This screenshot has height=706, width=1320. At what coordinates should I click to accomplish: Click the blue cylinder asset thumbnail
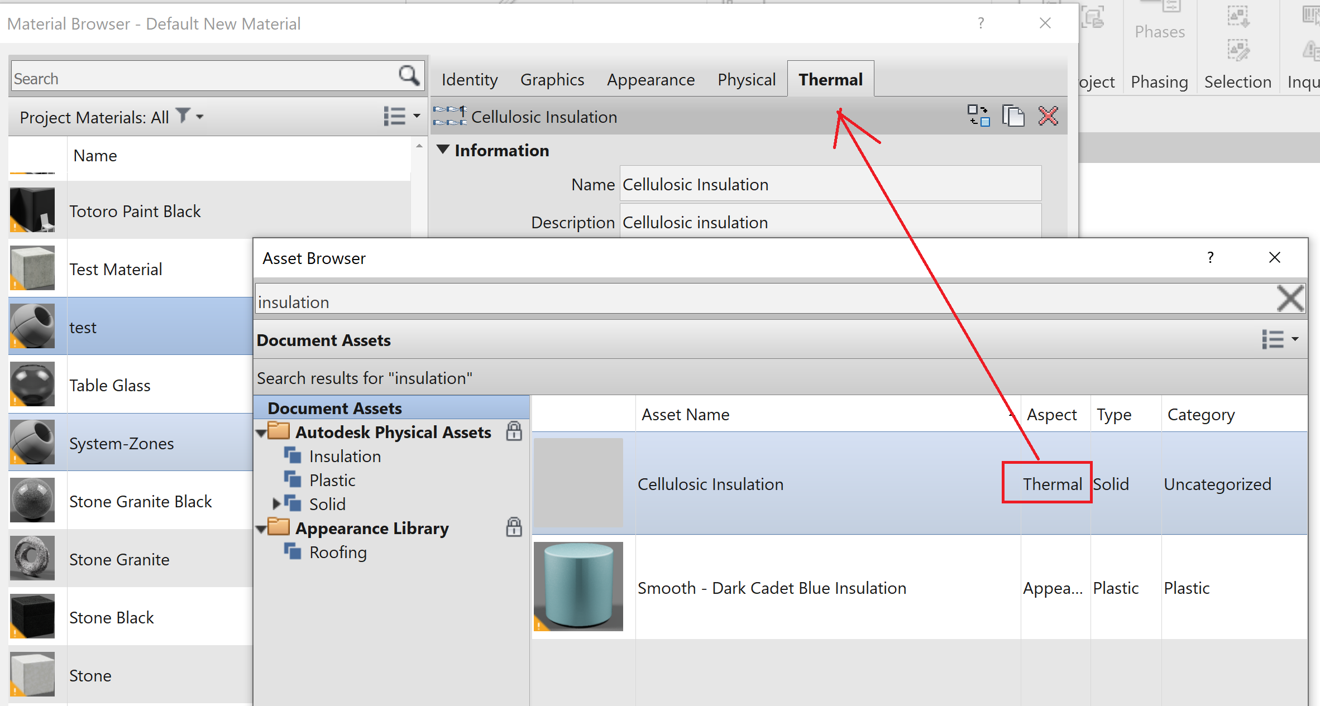coord(578,586)
